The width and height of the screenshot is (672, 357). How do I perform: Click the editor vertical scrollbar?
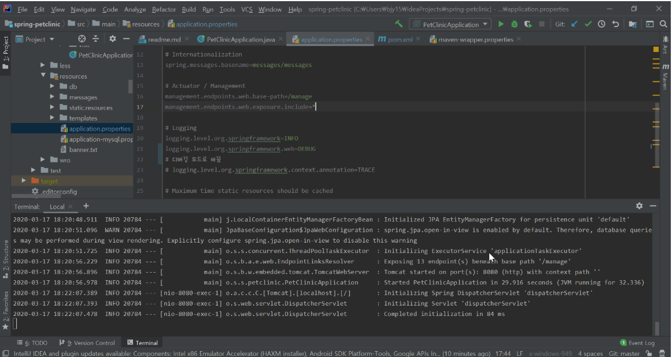click(x=656, y=135)
